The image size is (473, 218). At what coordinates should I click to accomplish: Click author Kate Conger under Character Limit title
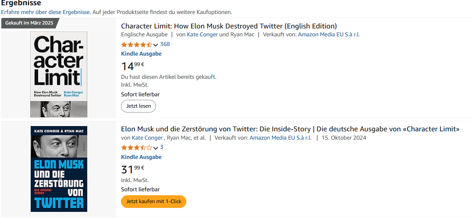click(x=202, y=35)
